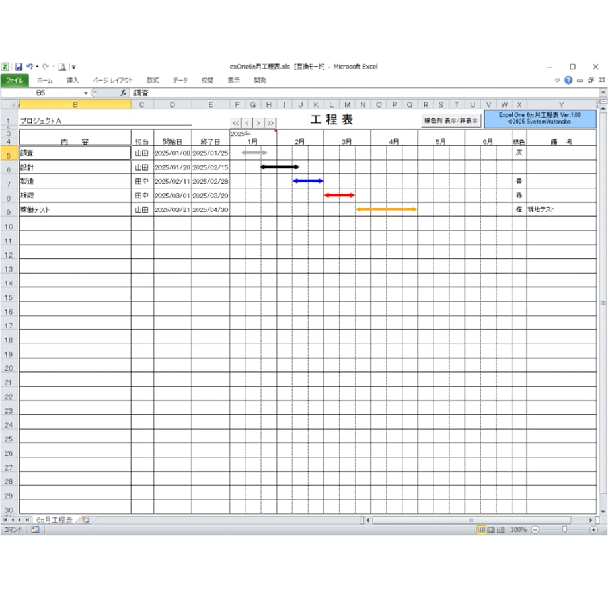Click the workbook restore window icon

[x=591, y=80]
